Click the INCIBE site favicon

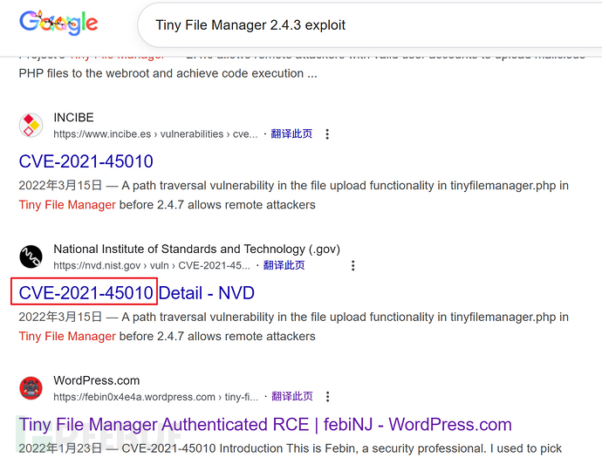point(31,126)
